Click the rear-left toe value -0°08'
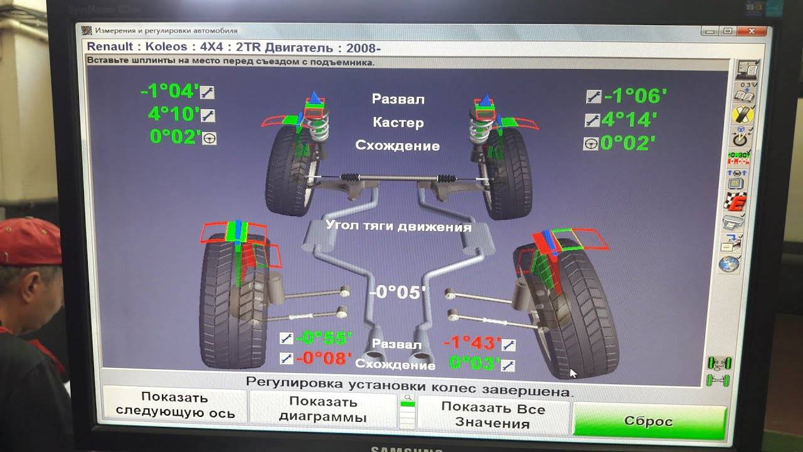 pos(324,358)
